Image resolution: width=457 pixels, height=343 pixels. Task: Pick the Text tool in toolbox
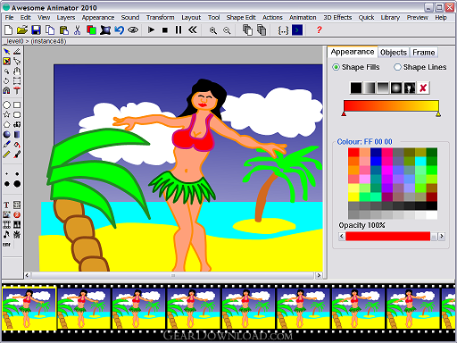coord(6,205)
